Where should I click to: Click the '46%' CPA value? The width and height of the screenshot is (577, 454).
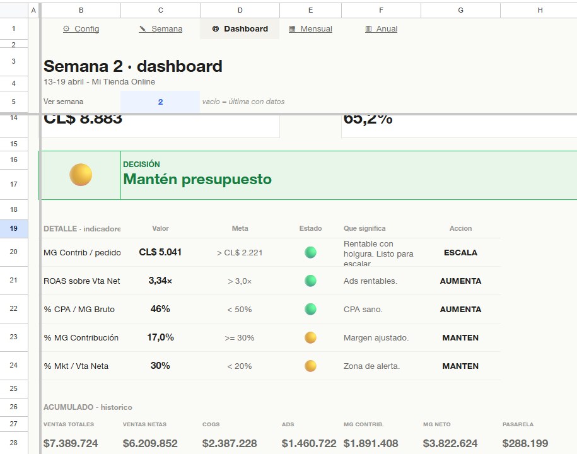[x=160, y=309]
